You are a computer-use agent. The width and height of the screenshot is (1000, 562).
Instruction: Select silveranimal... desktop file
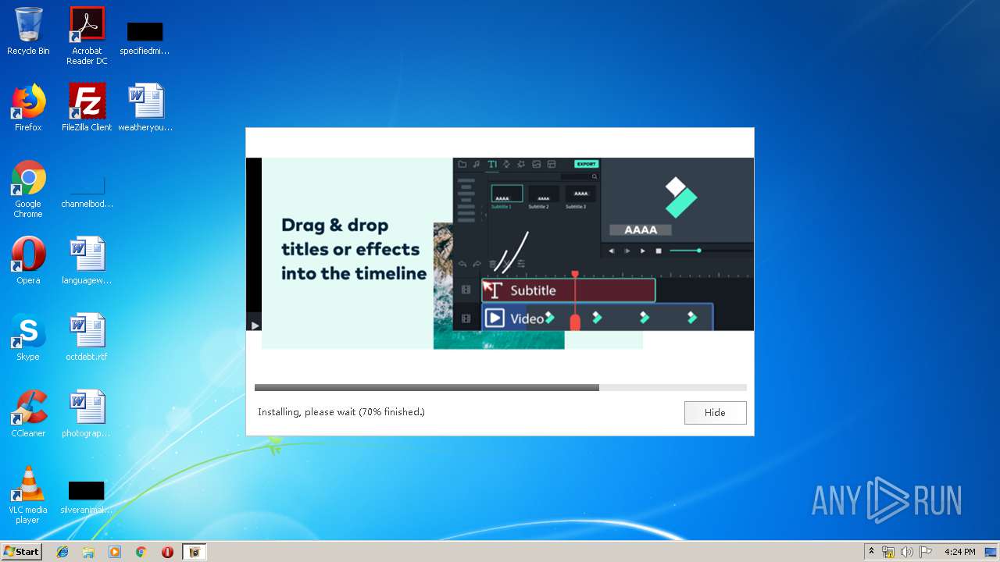pyautogui.click(x=87, y=497)
